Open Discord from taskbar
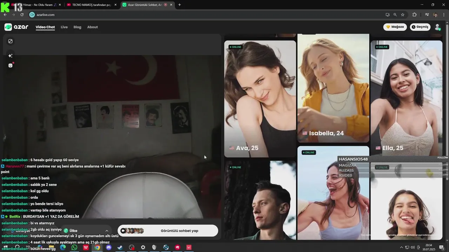Screen dimensions: 449x252 109,247
